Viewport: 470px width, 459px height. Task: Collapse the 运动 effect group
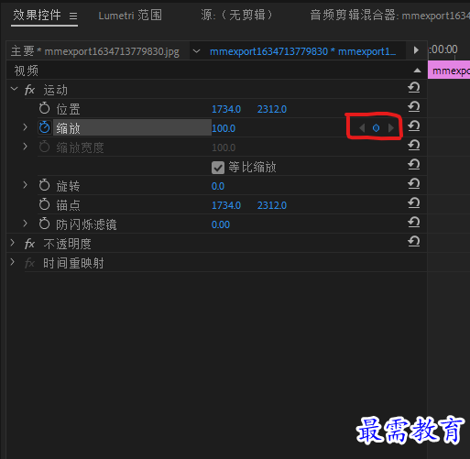[x=14, y=89]
